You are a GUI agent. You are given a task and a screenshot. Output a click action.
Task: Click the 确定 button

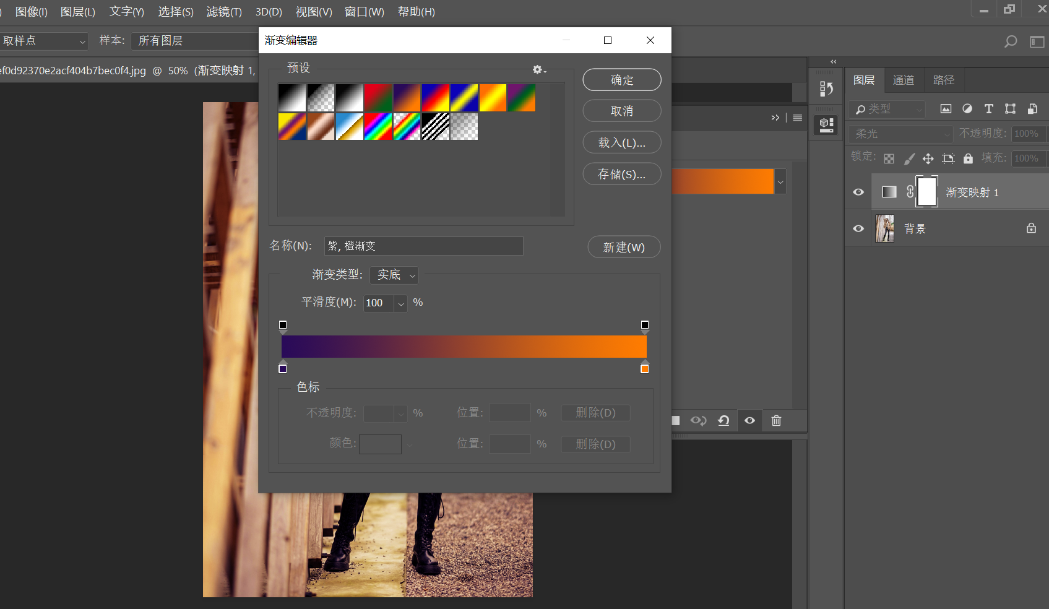click(x=621, y=80)
